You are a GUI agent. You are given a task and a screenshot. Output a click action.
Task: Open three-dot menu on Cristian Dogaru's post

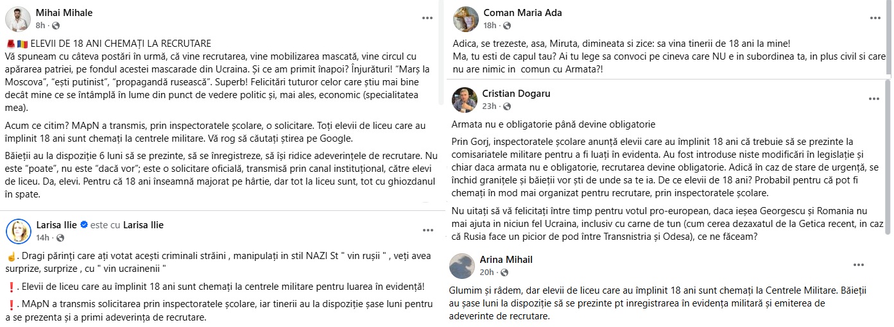(874, 99)
